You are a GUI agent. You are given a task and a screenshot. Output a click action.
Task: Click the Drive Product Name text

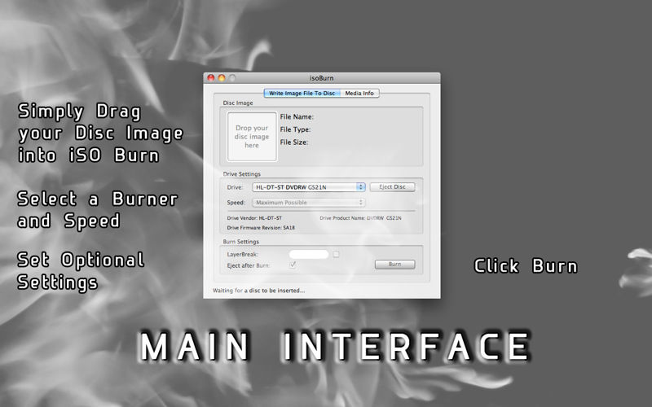coord(360,218)
